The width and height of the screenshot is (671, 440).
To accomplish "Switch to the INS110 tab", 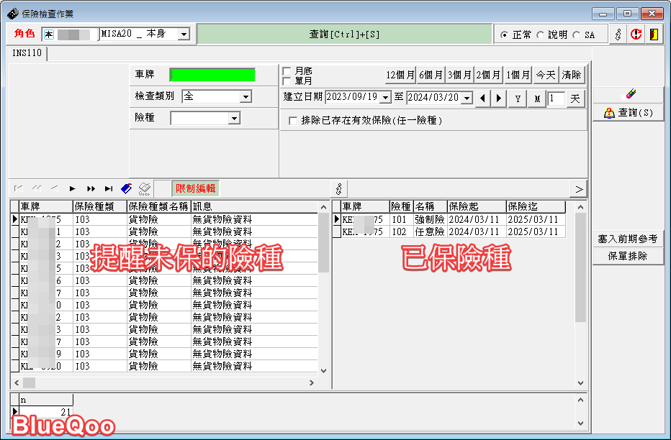I will [x=27, y=53].
